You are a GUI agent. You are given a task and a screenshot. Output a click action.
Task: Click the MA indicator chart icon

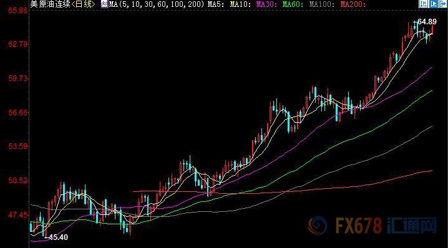[x=104, y=4]
